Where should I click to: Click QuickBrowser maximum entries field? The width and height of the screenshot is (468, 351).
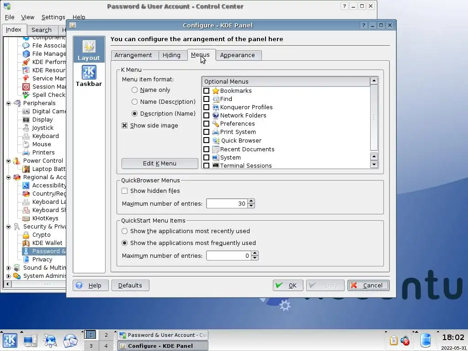point(227,203)
